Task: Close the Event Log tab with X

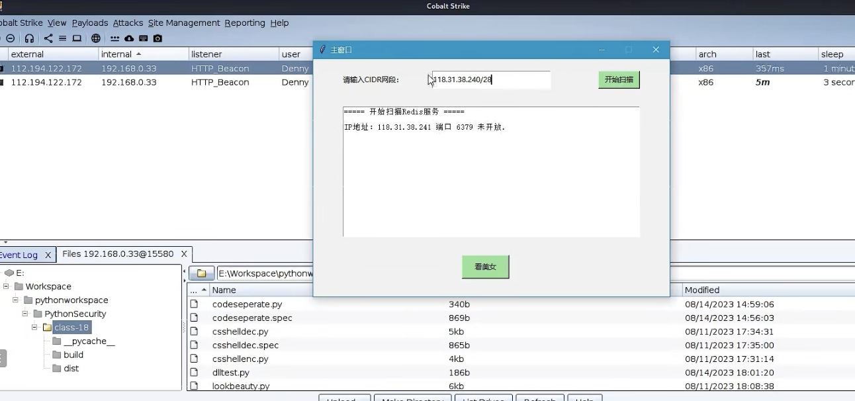Action: (48, 255)
